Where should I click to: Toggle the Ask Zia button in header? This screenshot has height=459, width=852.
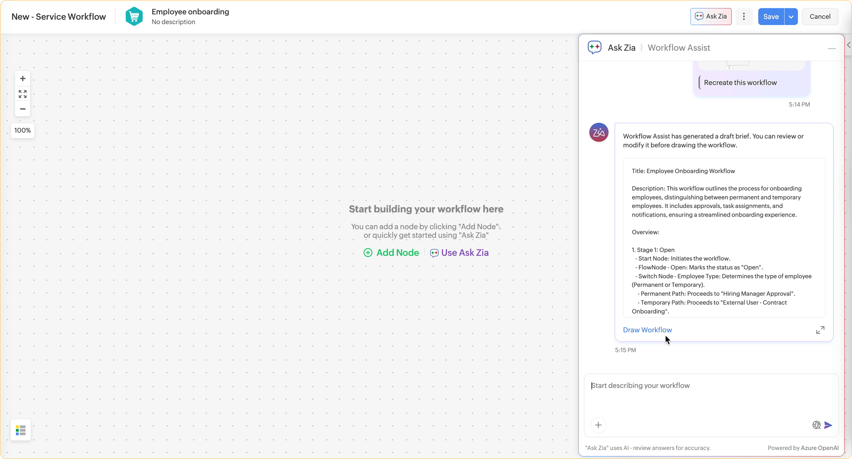click(x=711, y=16)
